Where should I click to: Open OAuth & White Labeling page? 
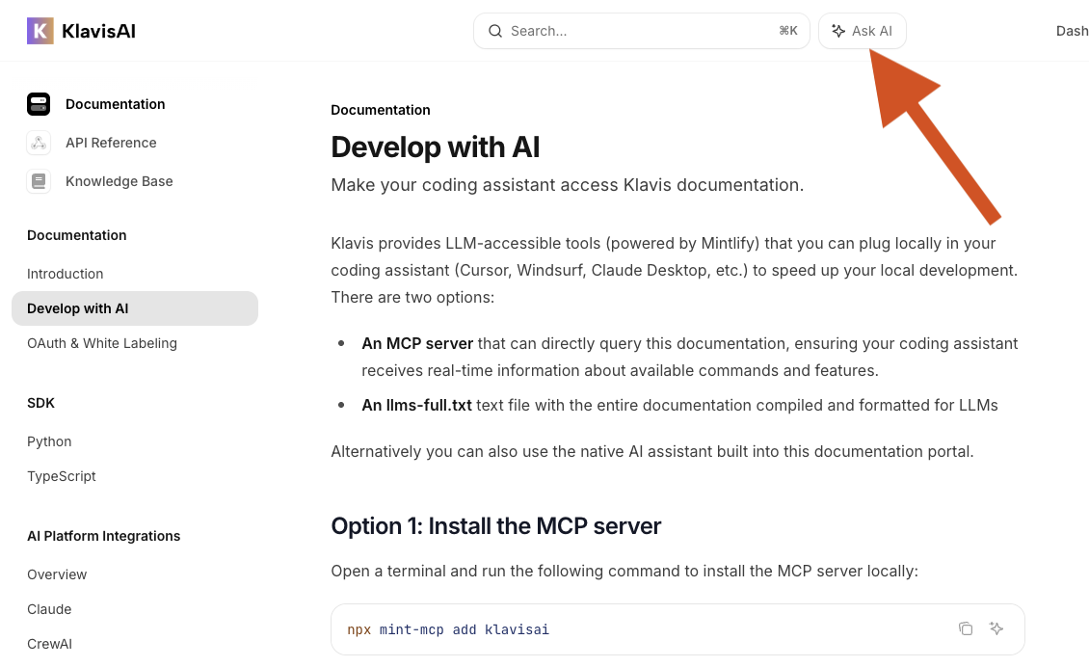pyautogui.click(x=102, y=343)
